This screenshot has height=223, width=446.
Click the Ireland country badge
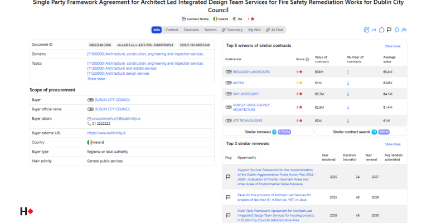221,19
